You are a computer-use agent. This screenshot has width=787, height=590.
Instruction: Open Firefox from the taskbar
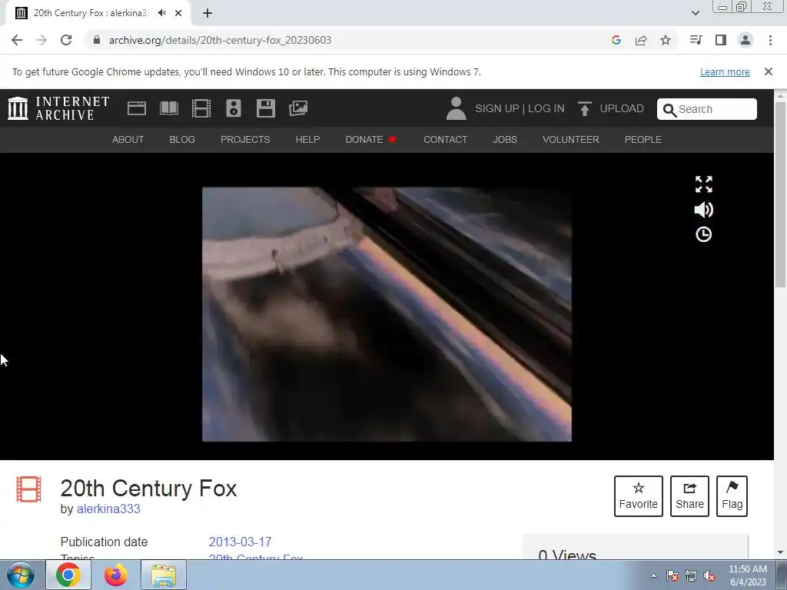pyautogui.click(x=116, y=575)
